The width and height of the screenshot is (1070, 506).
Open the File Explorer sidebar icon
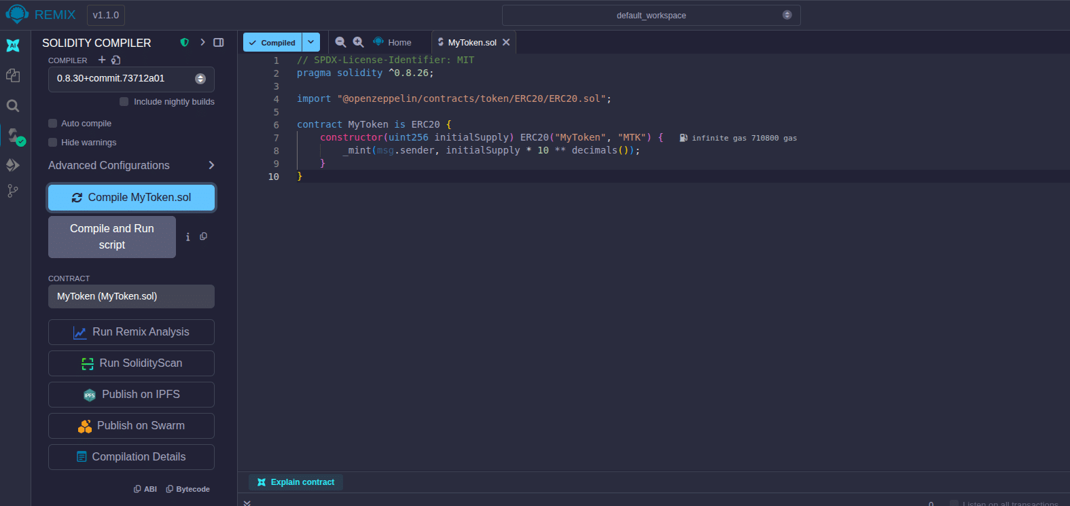coord(13,75)
